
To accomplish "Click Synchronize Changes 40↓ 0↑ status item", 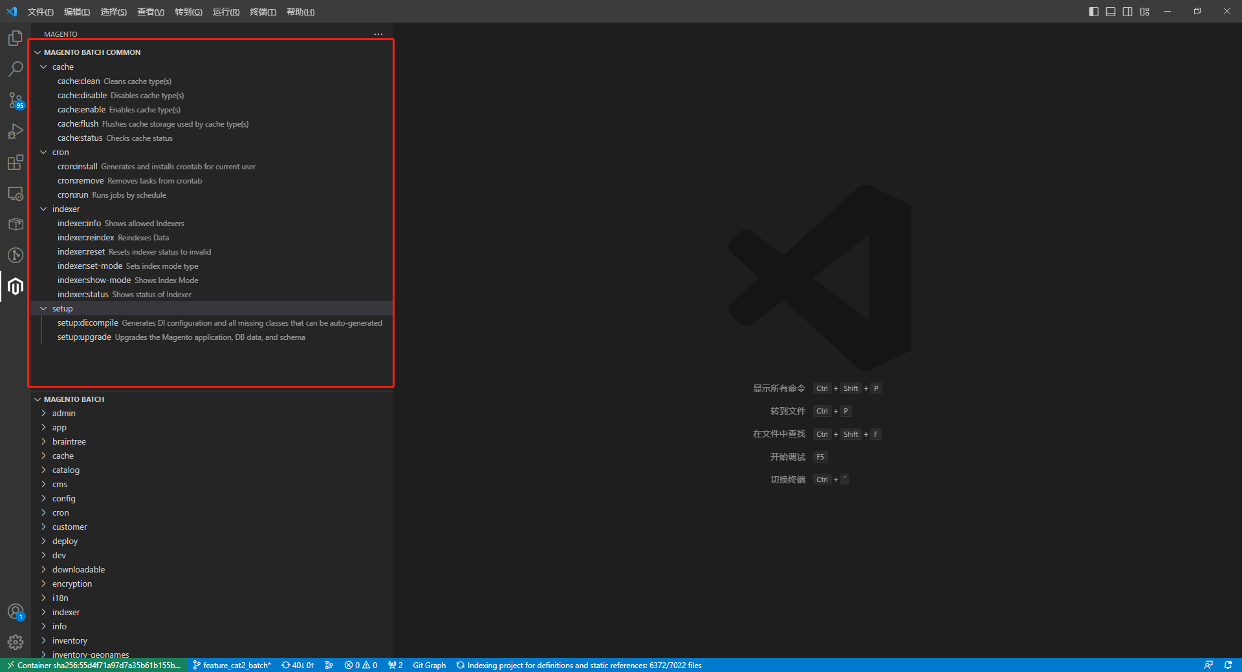I will click(298, 665).
